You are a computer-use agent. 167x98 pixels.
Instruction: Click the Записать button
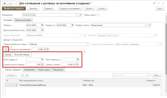pos(33,9)
